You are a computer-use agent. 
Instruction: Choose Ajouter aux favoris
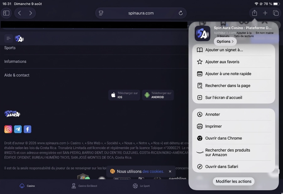click(234, 62)
